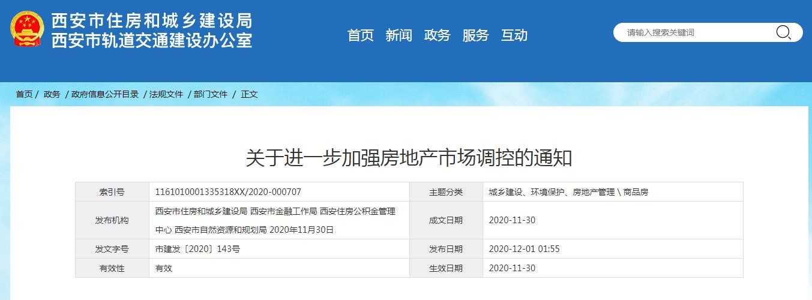Click the national emblem logo
The height and width of the screenshot is (300, 812).
[27, 29]
